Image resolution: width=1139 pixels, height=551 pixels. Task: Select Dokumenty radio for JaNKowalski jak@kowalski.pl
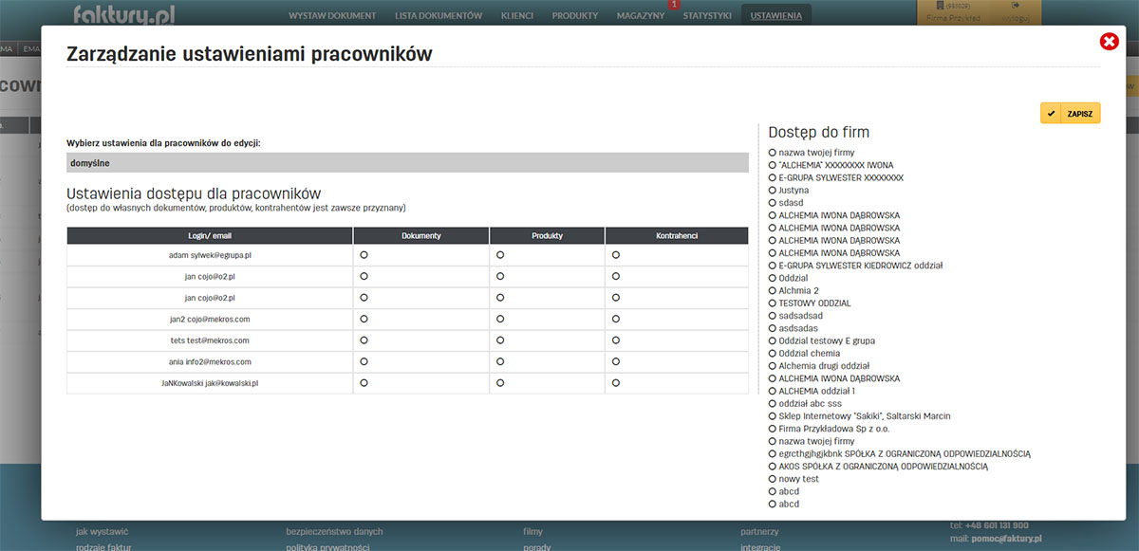coord(364,383)
